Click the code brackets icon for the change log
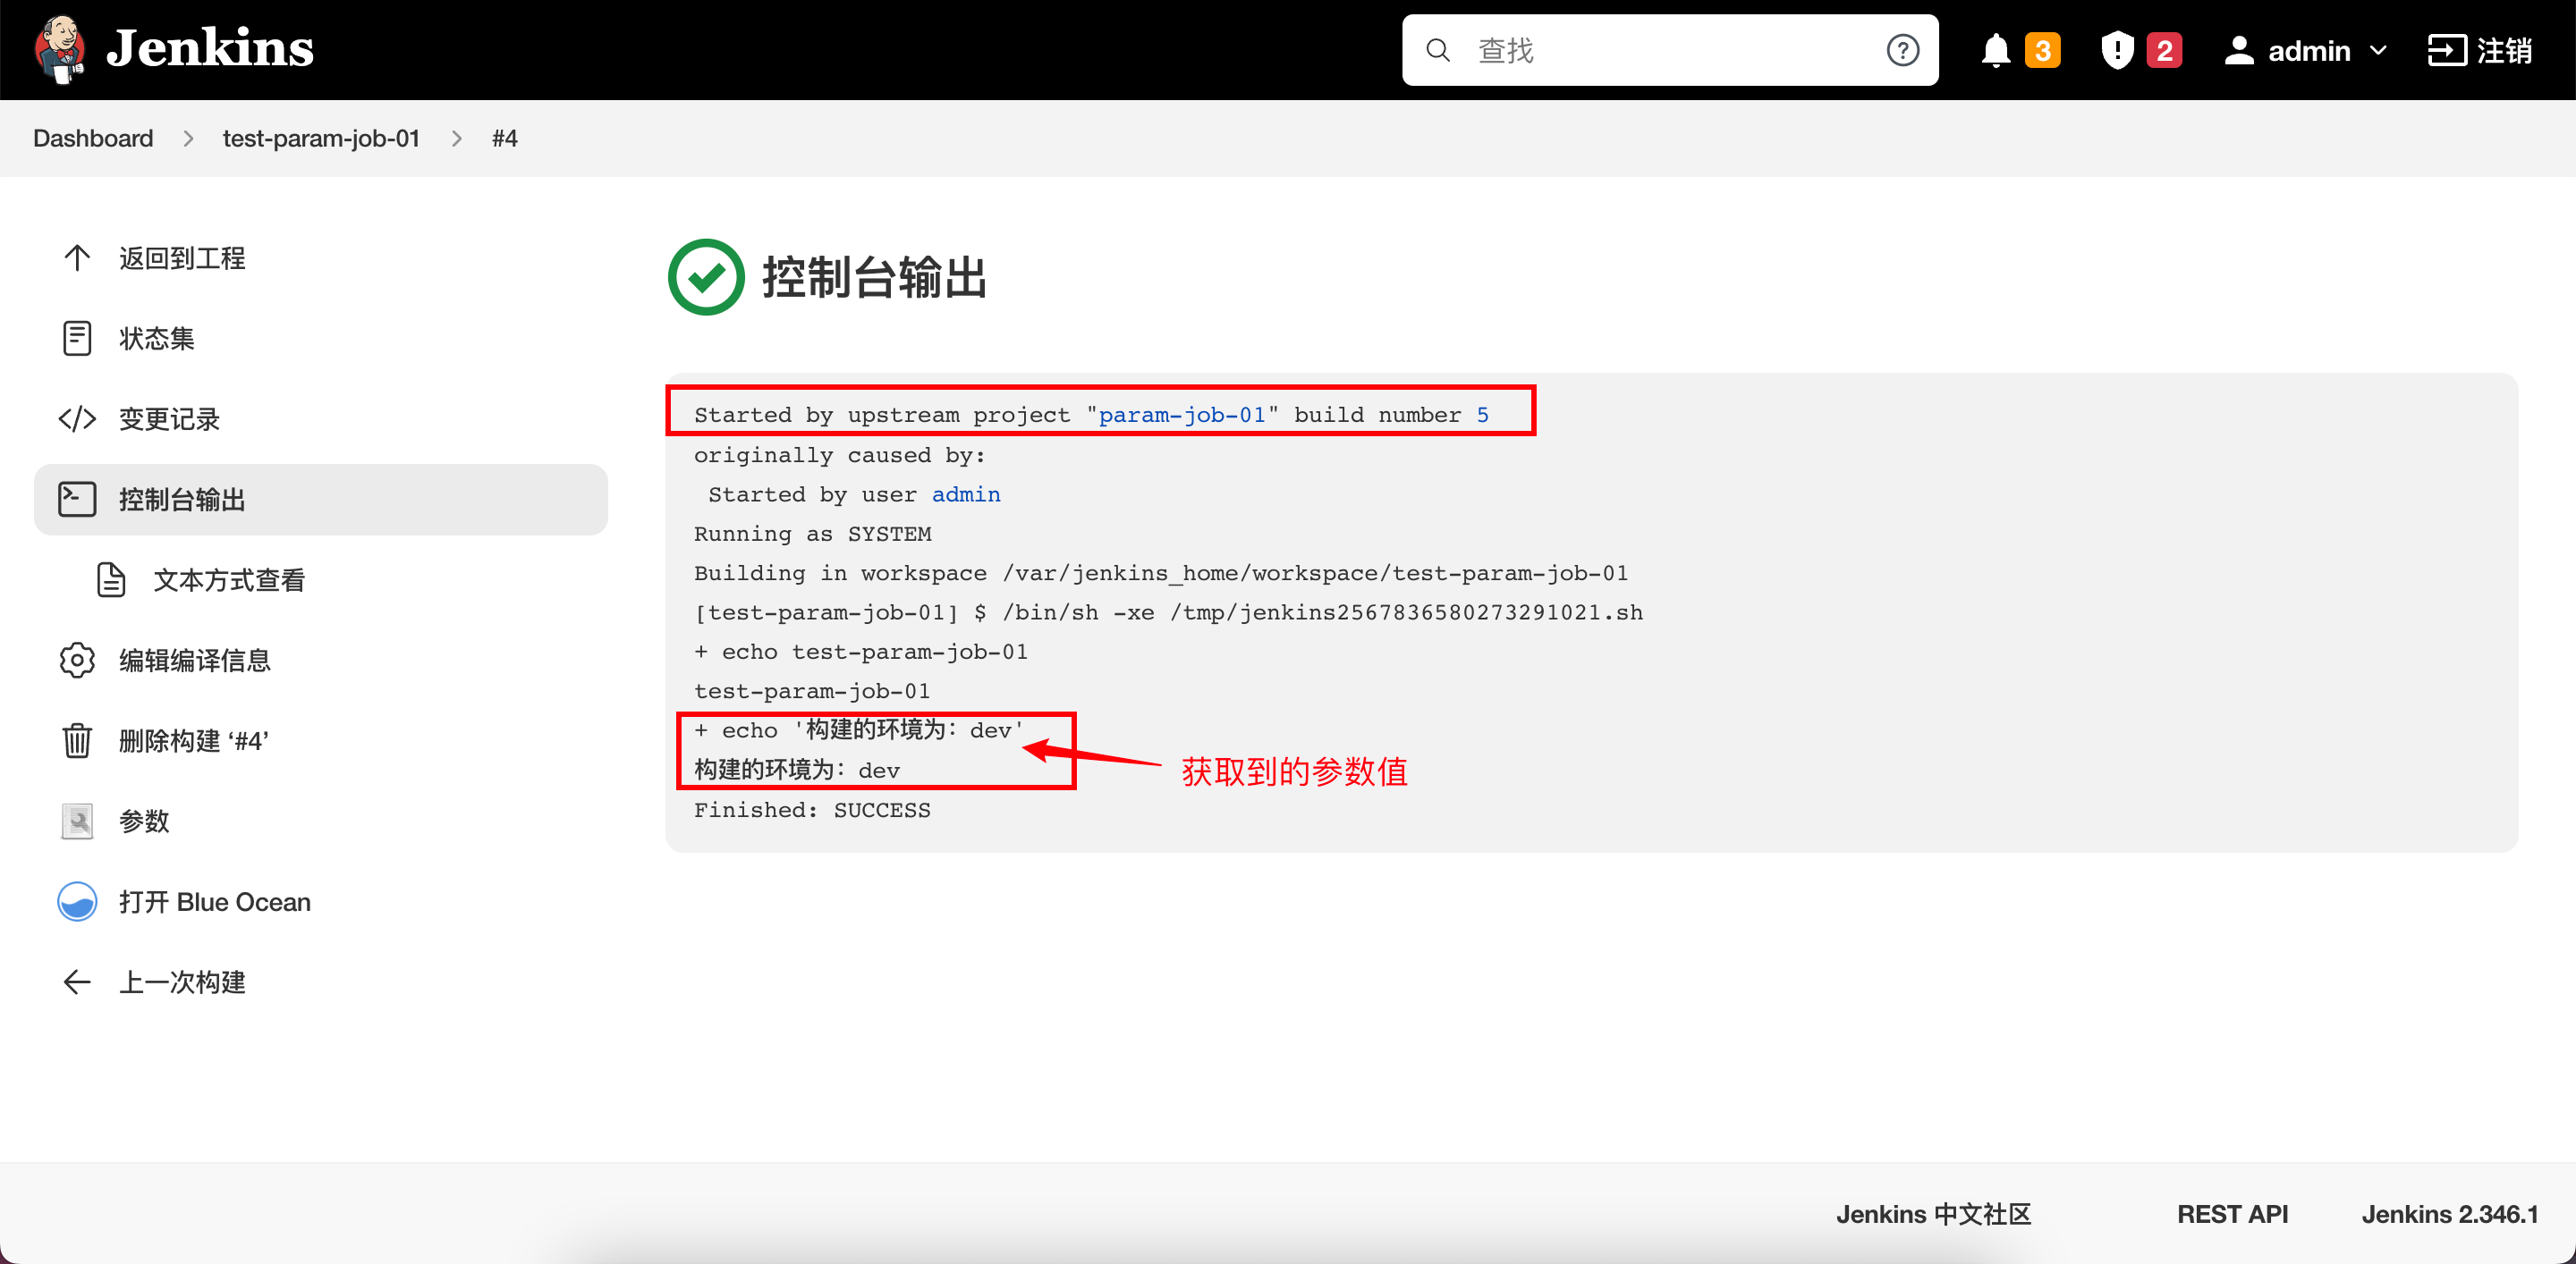This screenshot has width=2576, height=1264. [77, 418]
